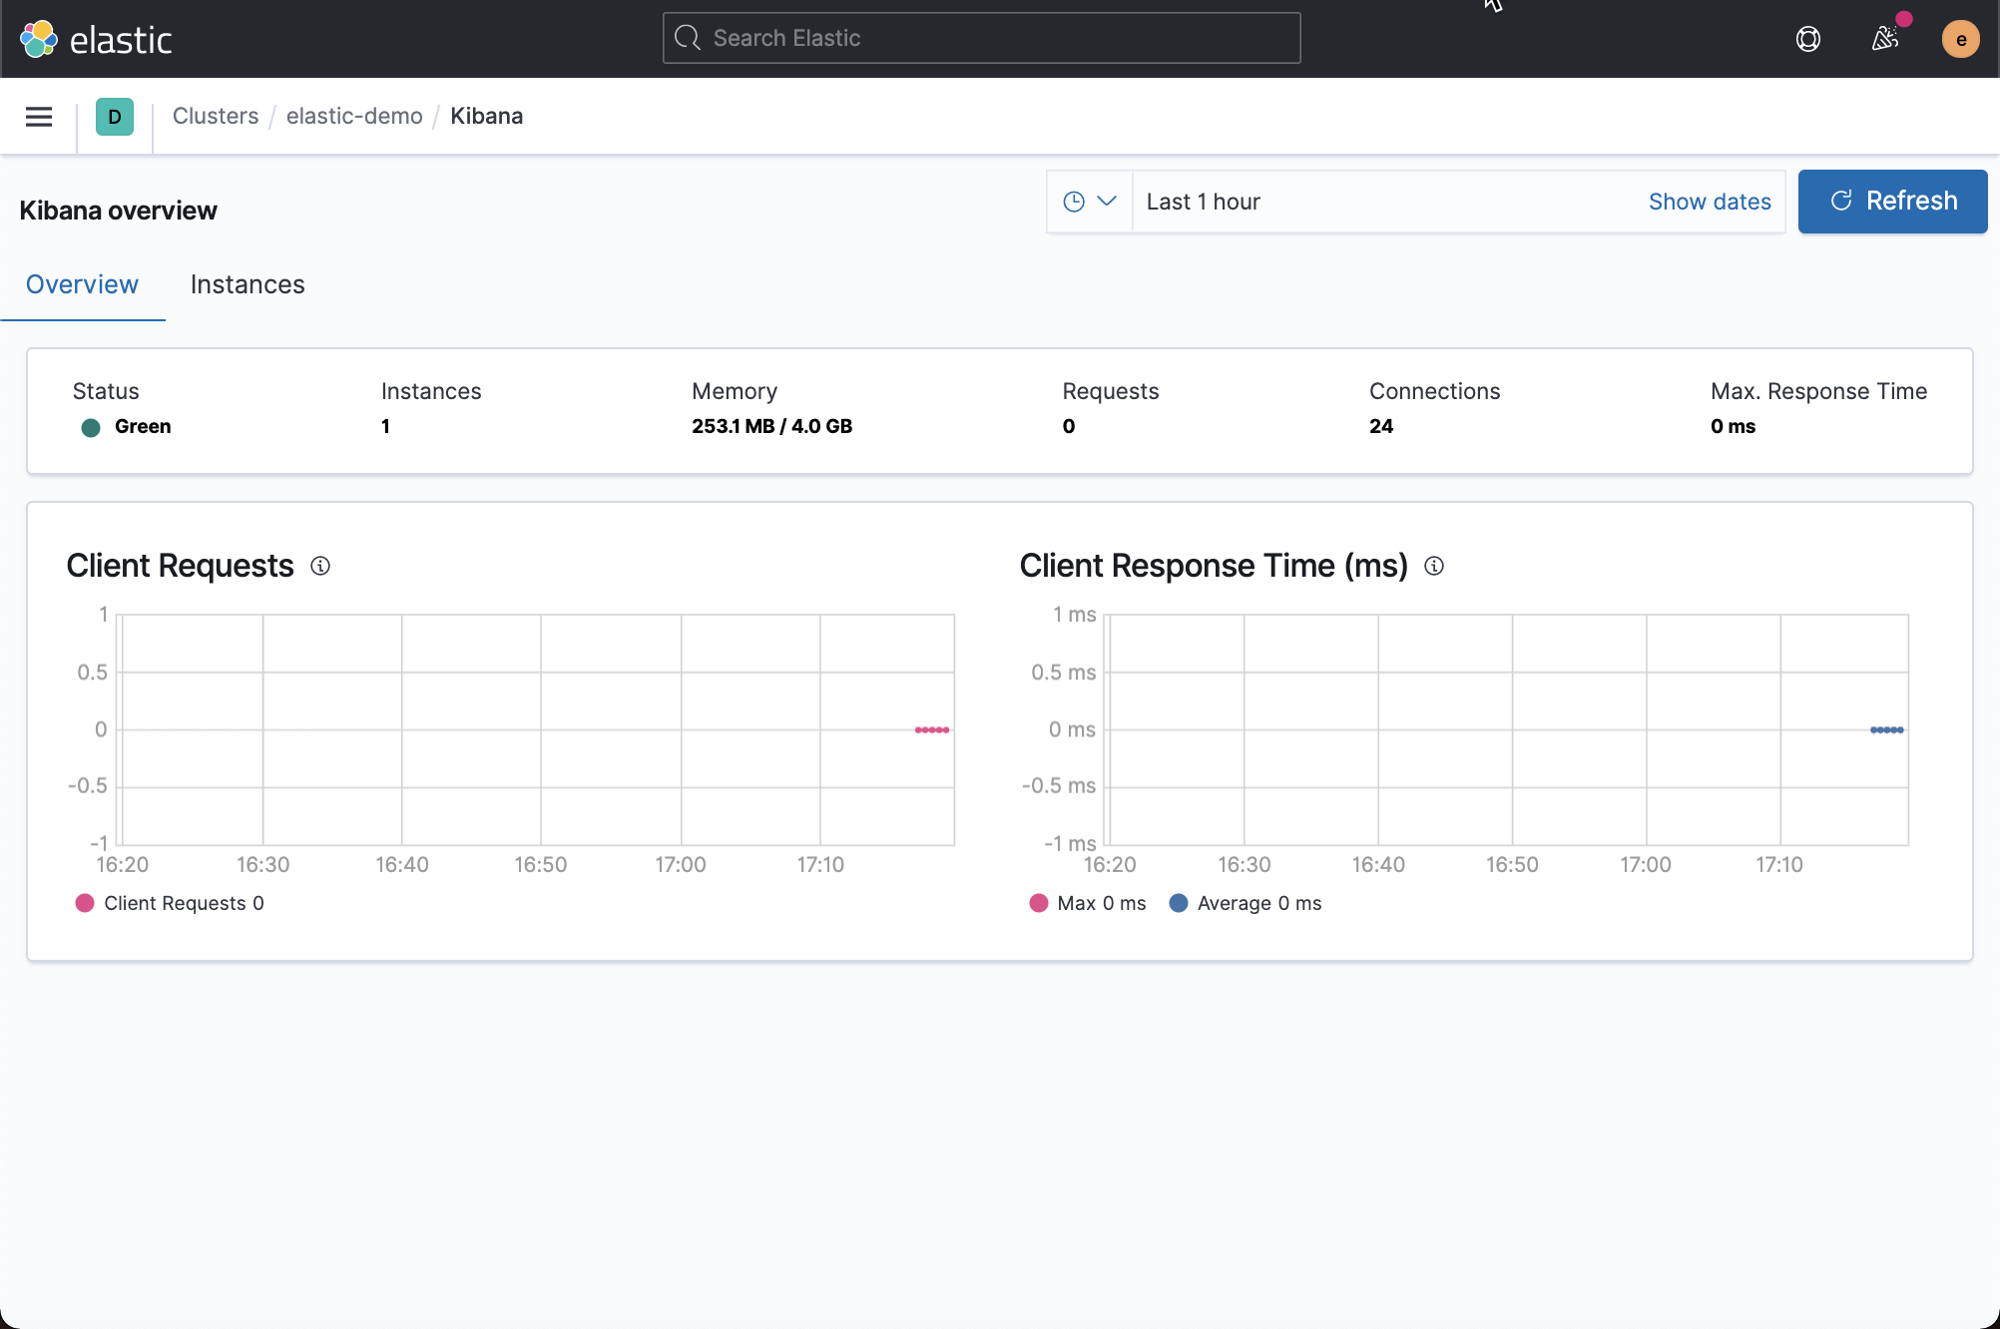This screenshot has height=1329, width=2000.
Task: Click the Refresh button
Action: click(1892, 201)
